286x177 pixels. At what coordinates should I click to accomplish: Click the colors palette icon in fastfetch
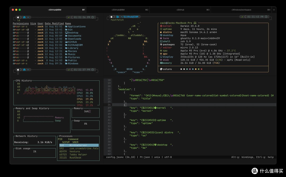tap(161, 69)
